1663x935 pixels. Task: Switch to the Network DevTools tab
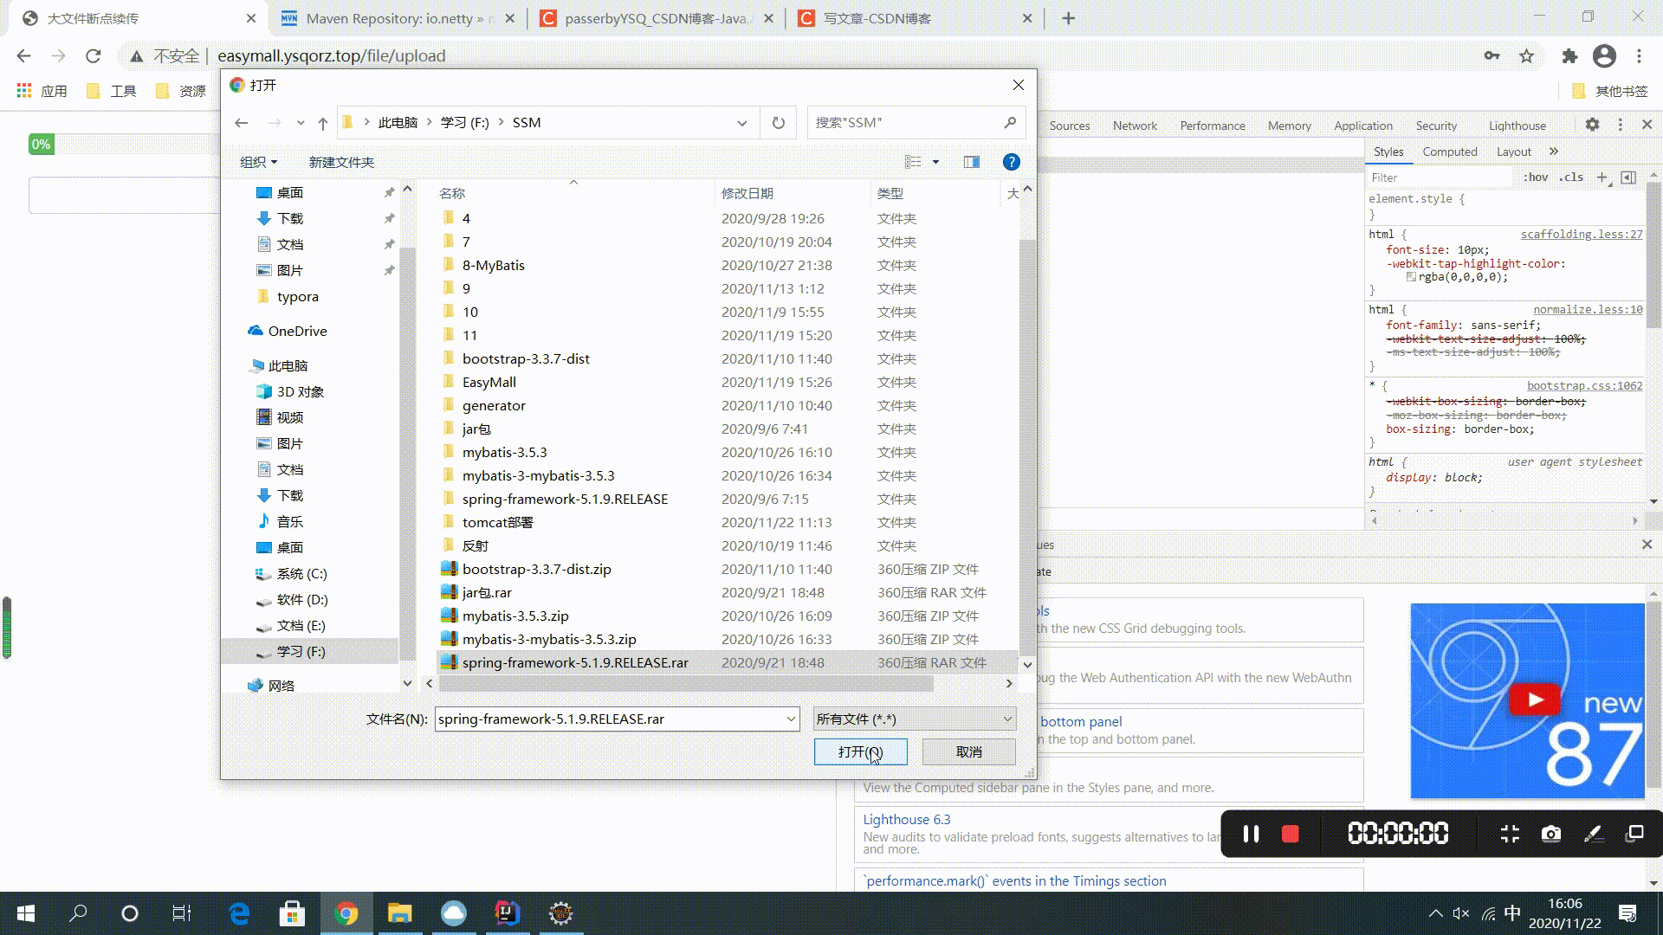coord(1134,126)
